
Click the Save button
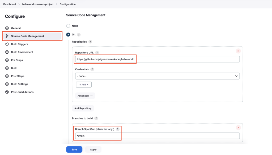[74, 149]
